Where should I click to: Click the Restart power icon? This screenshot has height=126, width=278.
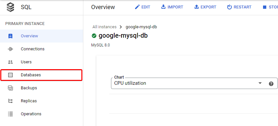coord(229,7)
